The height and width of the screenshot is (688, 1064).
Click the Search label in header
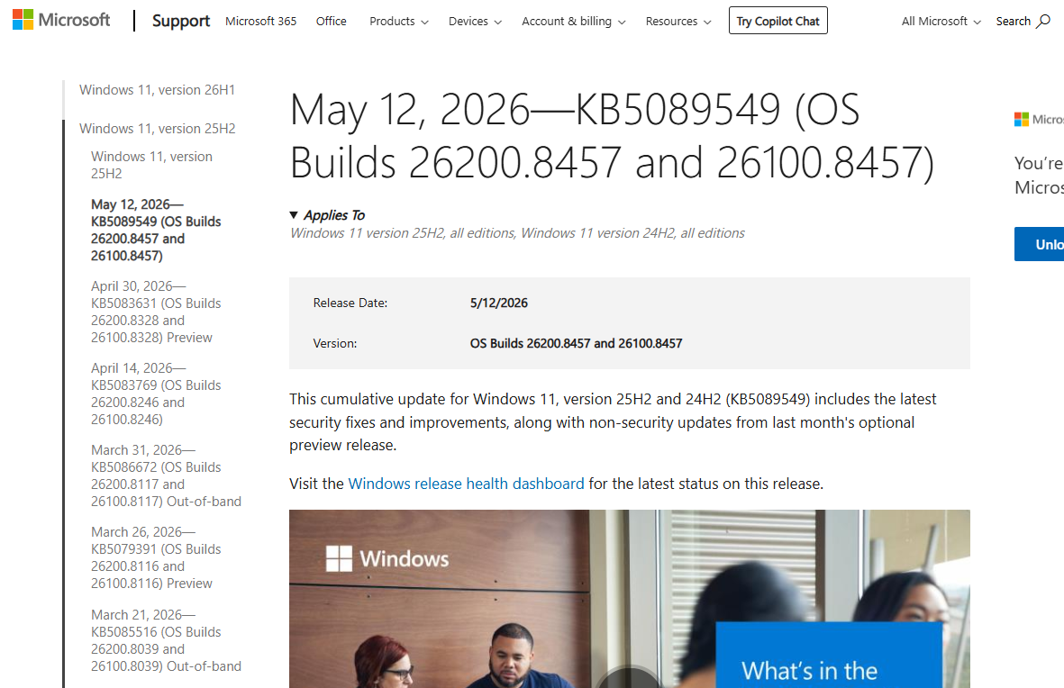[1014, 21]
